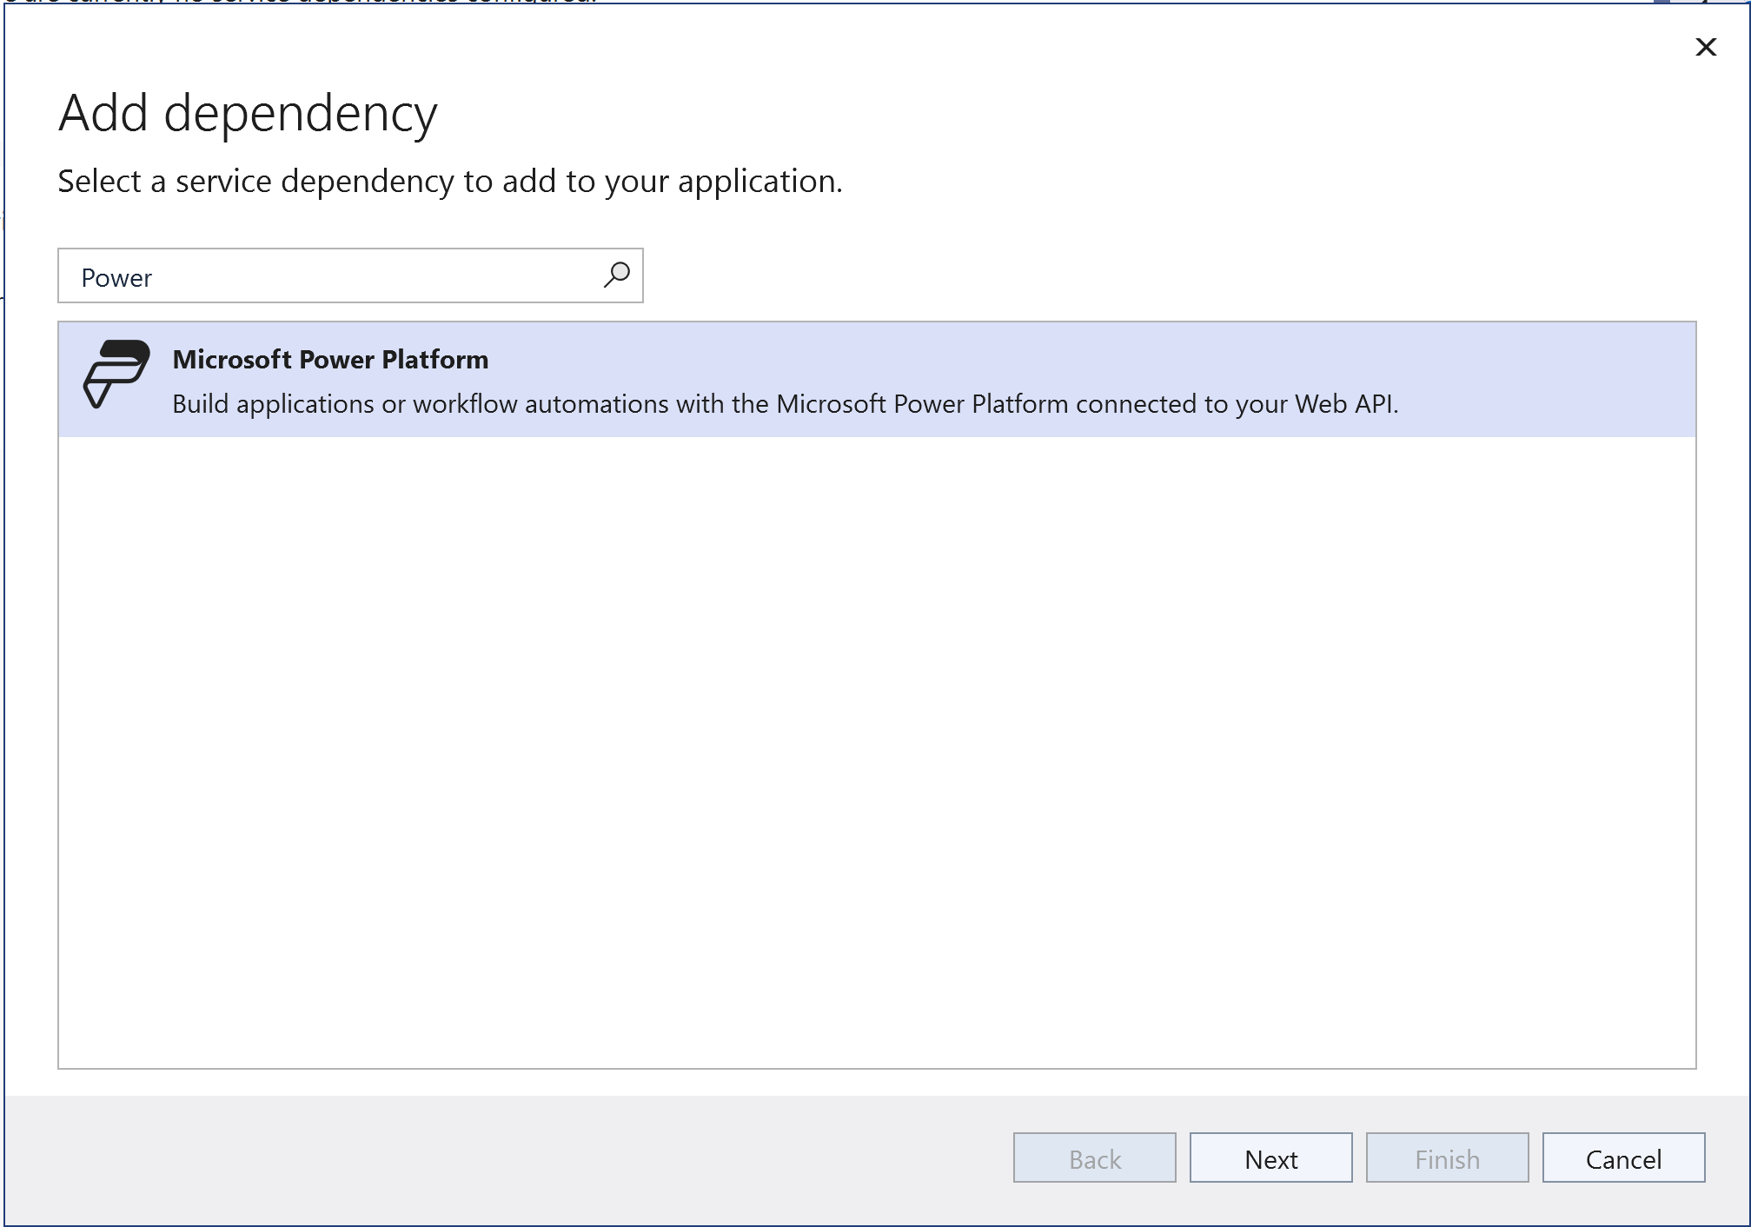The image size is (1751, 1227).
Task: Click empty area of the dependency list
Action: (x=876, y=747)
